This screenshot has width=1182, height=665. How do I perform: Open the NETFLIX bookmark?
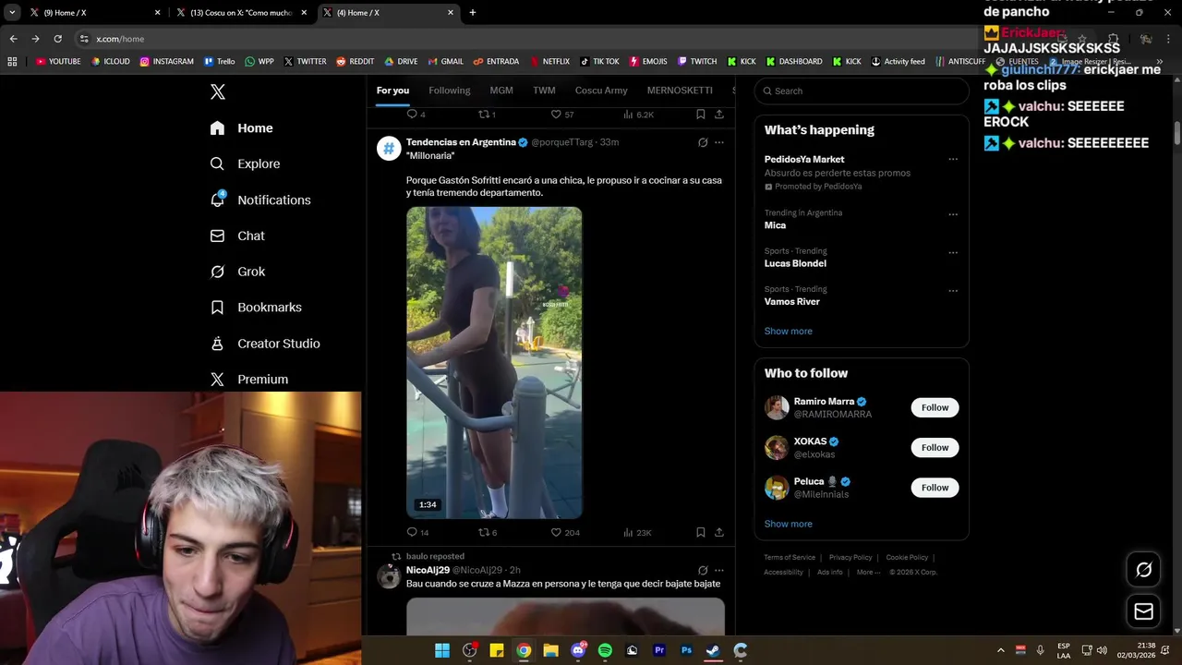pyautogui.click(x=550, y=62)
